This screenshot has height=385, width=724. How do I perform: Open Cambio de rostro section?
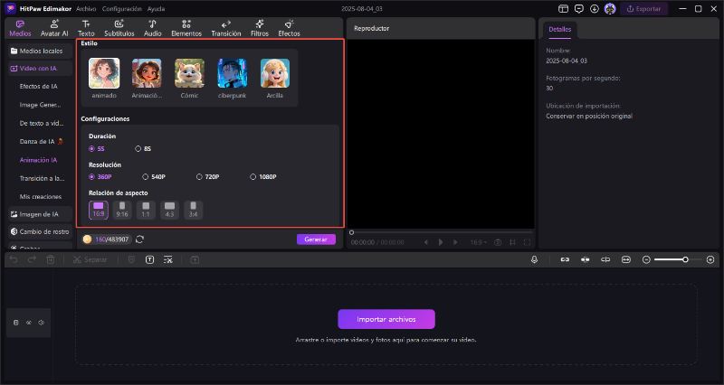(x=41, y=231)
